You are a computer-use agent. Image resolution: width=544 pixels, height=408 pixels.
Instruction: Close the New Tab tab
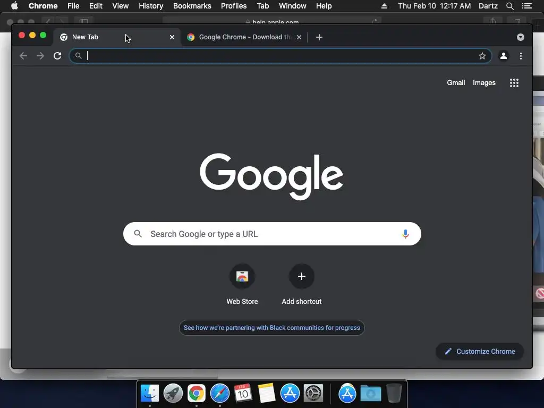tap(172, 37)
